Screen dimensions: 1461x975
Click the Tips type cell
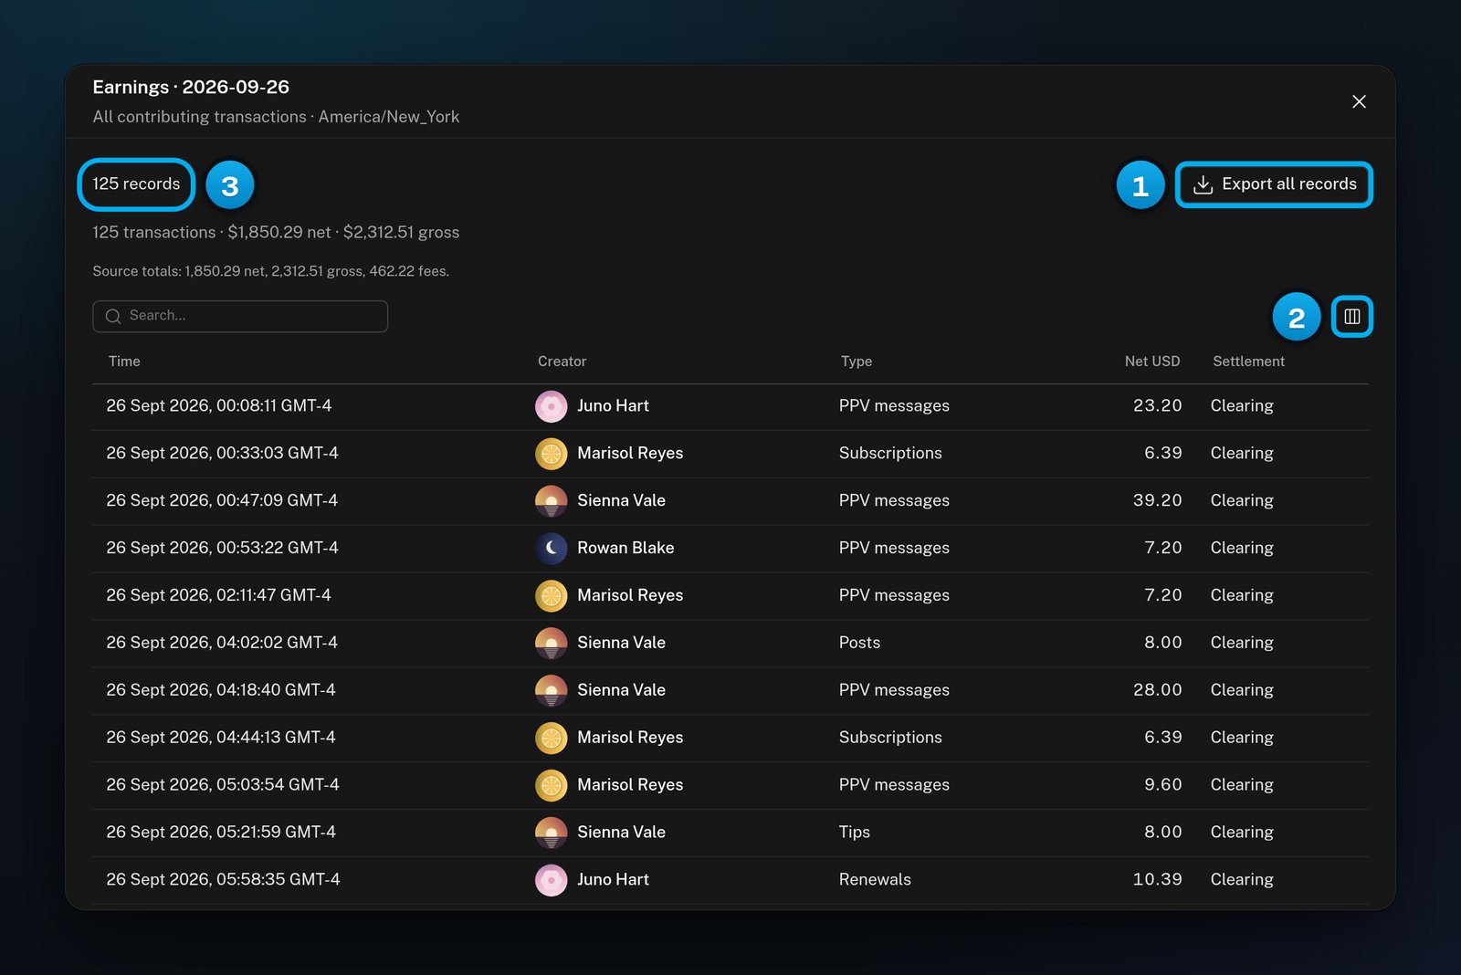[855, 833]
